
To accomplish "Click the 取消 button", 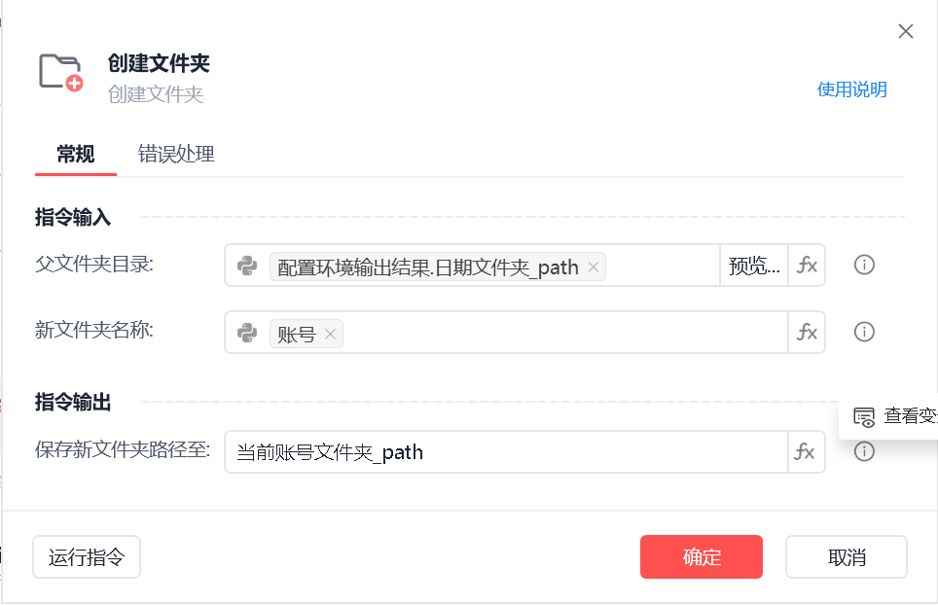I will pyautogui.click(x=847, y=557).
